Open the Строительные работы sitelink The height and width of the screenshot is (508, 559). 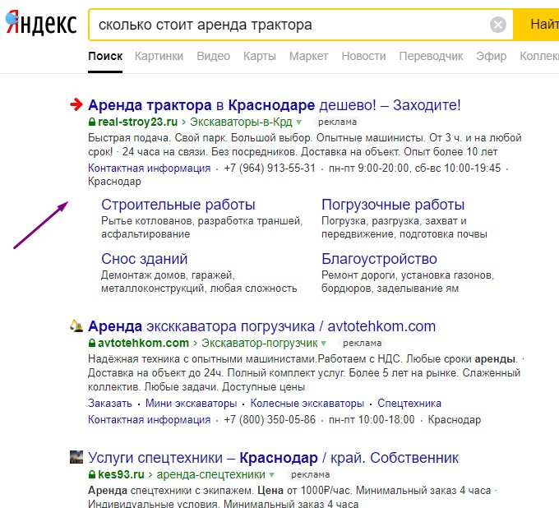click(178, 205)
